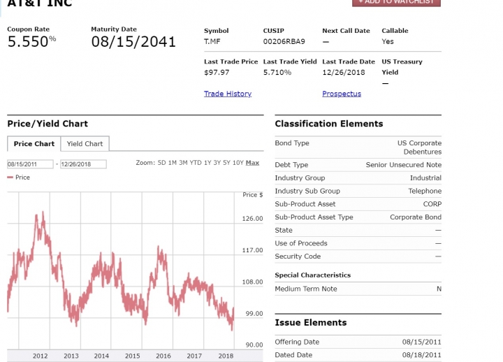Switch to the Price Chart tab
The height and width of the screenshot is (362, 503).
click(34, 144)
